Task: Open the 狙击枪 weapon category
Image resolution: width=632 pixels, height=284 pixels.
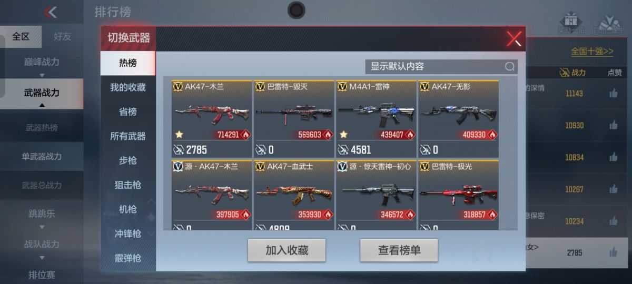Action: pos(128,185)
